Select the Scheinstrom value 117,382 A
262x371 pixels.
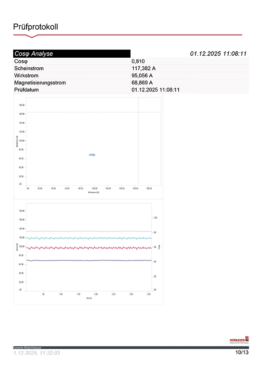[x=144, y=69]
